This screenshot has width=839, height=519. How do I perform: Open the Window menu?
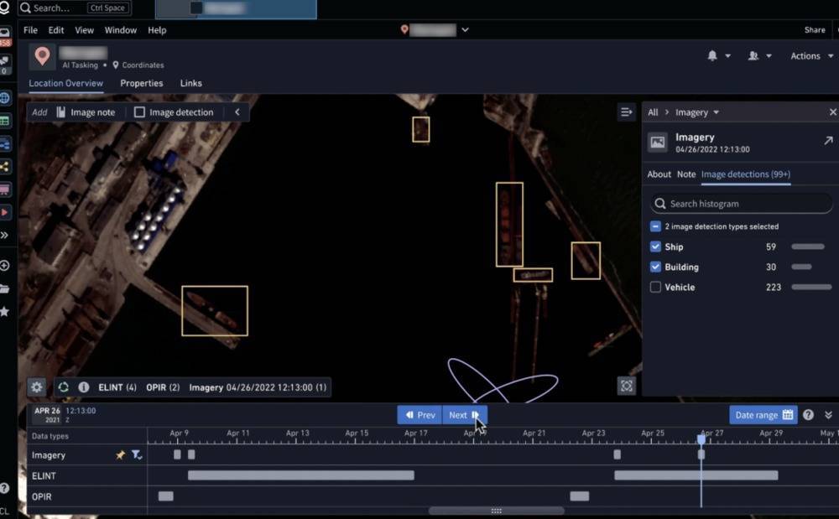(x=120, y=30)
